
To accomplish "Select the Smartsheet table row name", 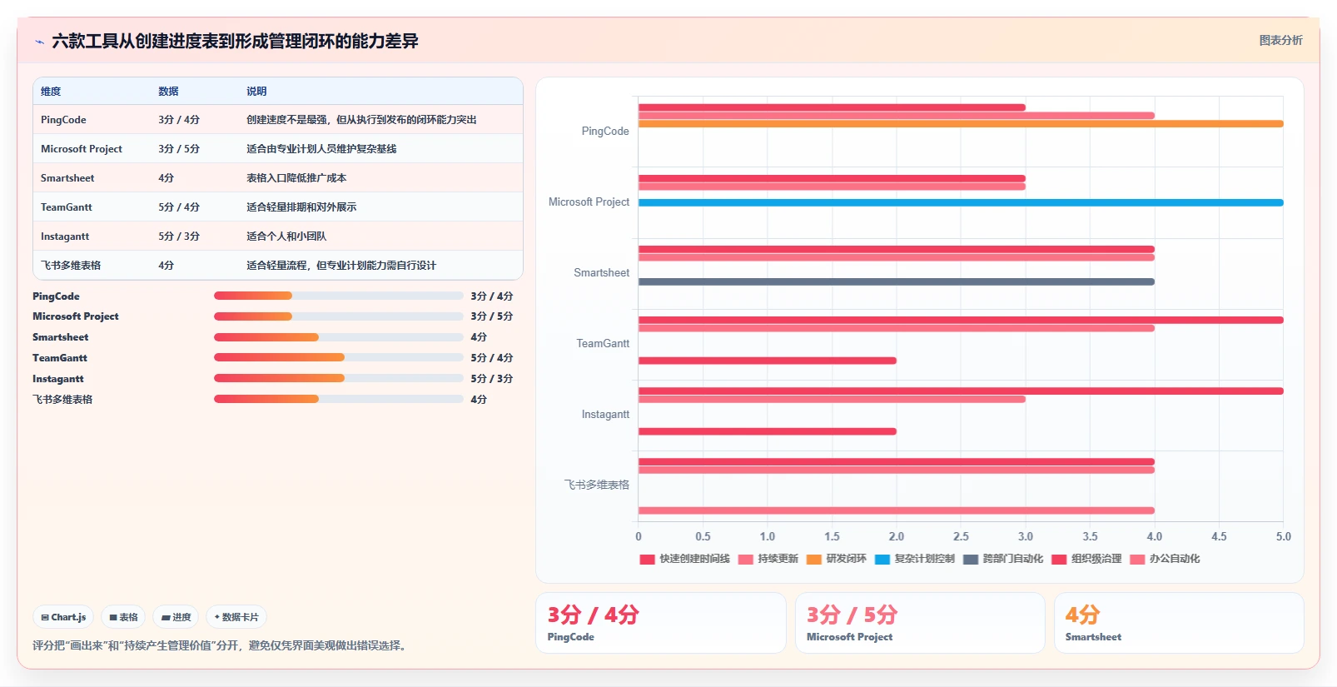I will click(x=67, y=178).
